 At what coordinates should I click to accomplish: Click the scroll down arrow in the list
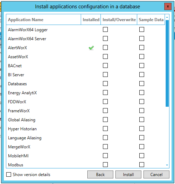167,165
